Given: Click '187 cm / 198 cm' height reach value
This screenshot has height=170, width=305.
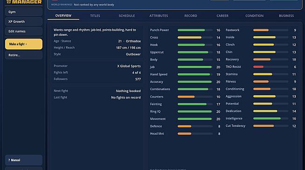Looking at the screenshot, I should 128,48.
